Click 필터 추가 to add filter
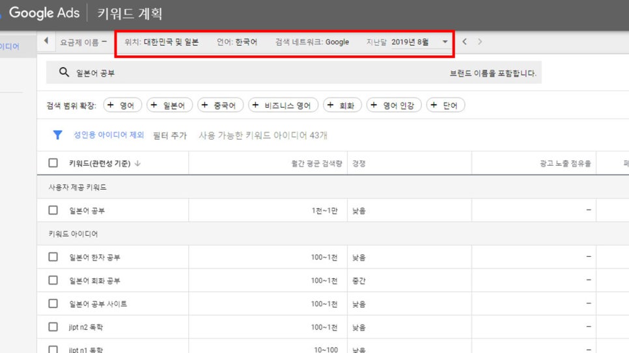 tap(169, 135)
